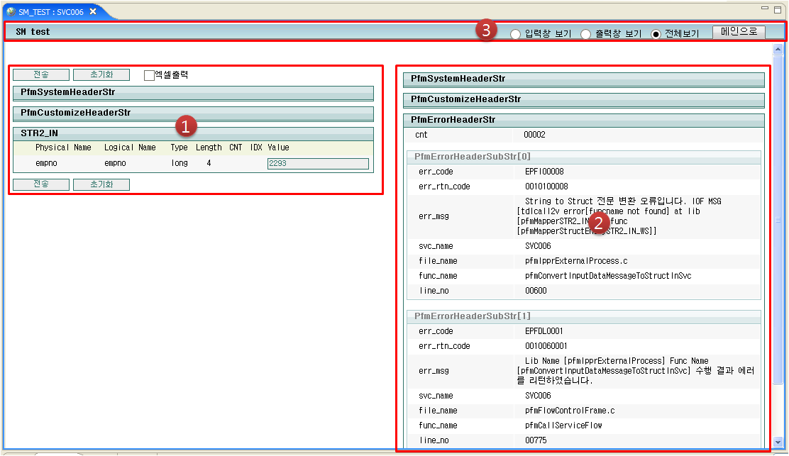Image resolution: width=789 pixels, height=456 pixels.
Task: Maximize the editor view panel
Action: [779, 9]
